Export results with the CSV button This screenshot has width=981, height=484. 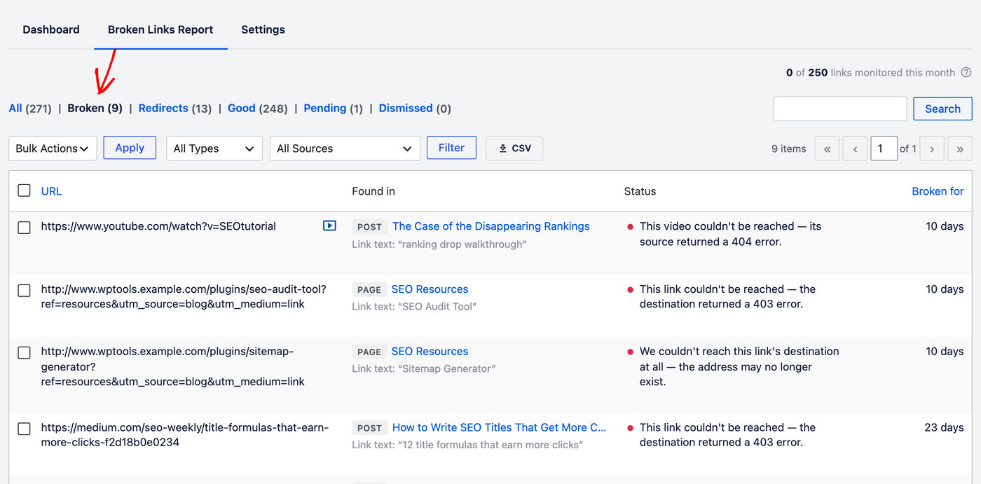click(x=514, y=148)
